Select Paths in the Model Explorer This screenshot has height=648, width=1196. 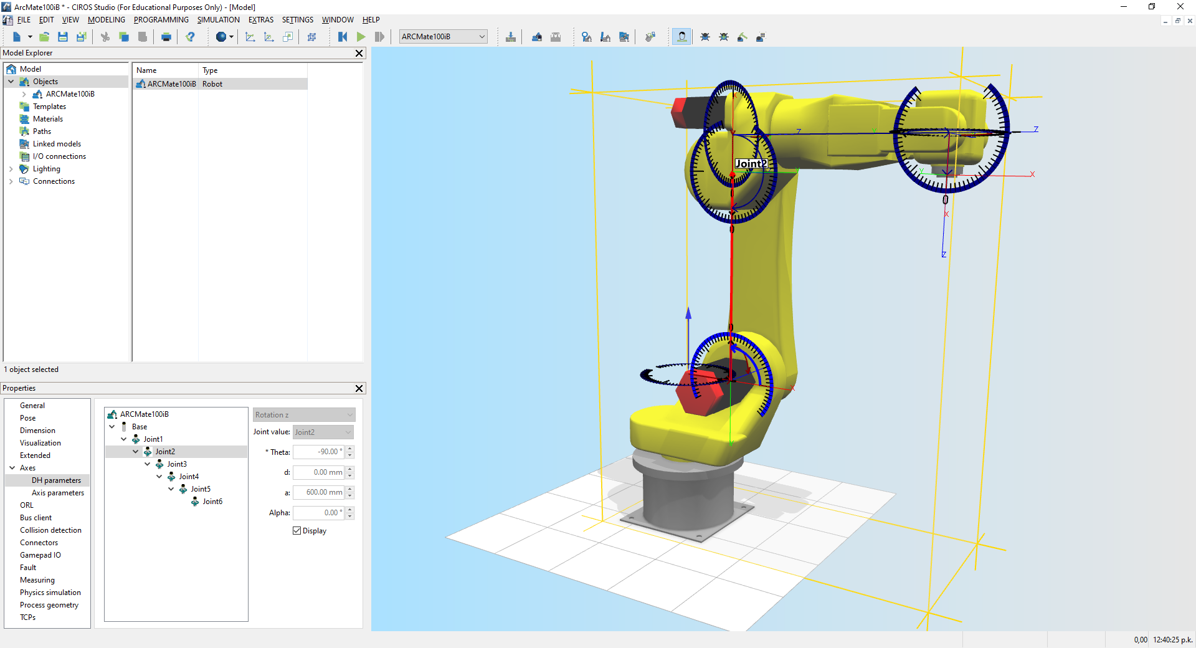click(x=42, y=131)
